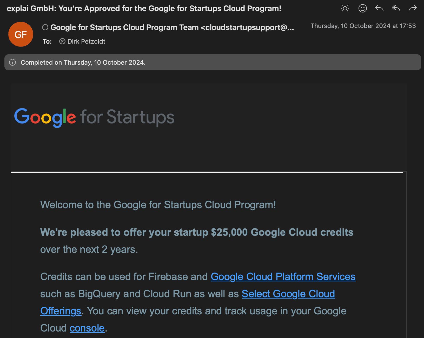The image size is (424, 338).
Task: Open the Google Cloud Platform Services link
Action: point(283,277)
